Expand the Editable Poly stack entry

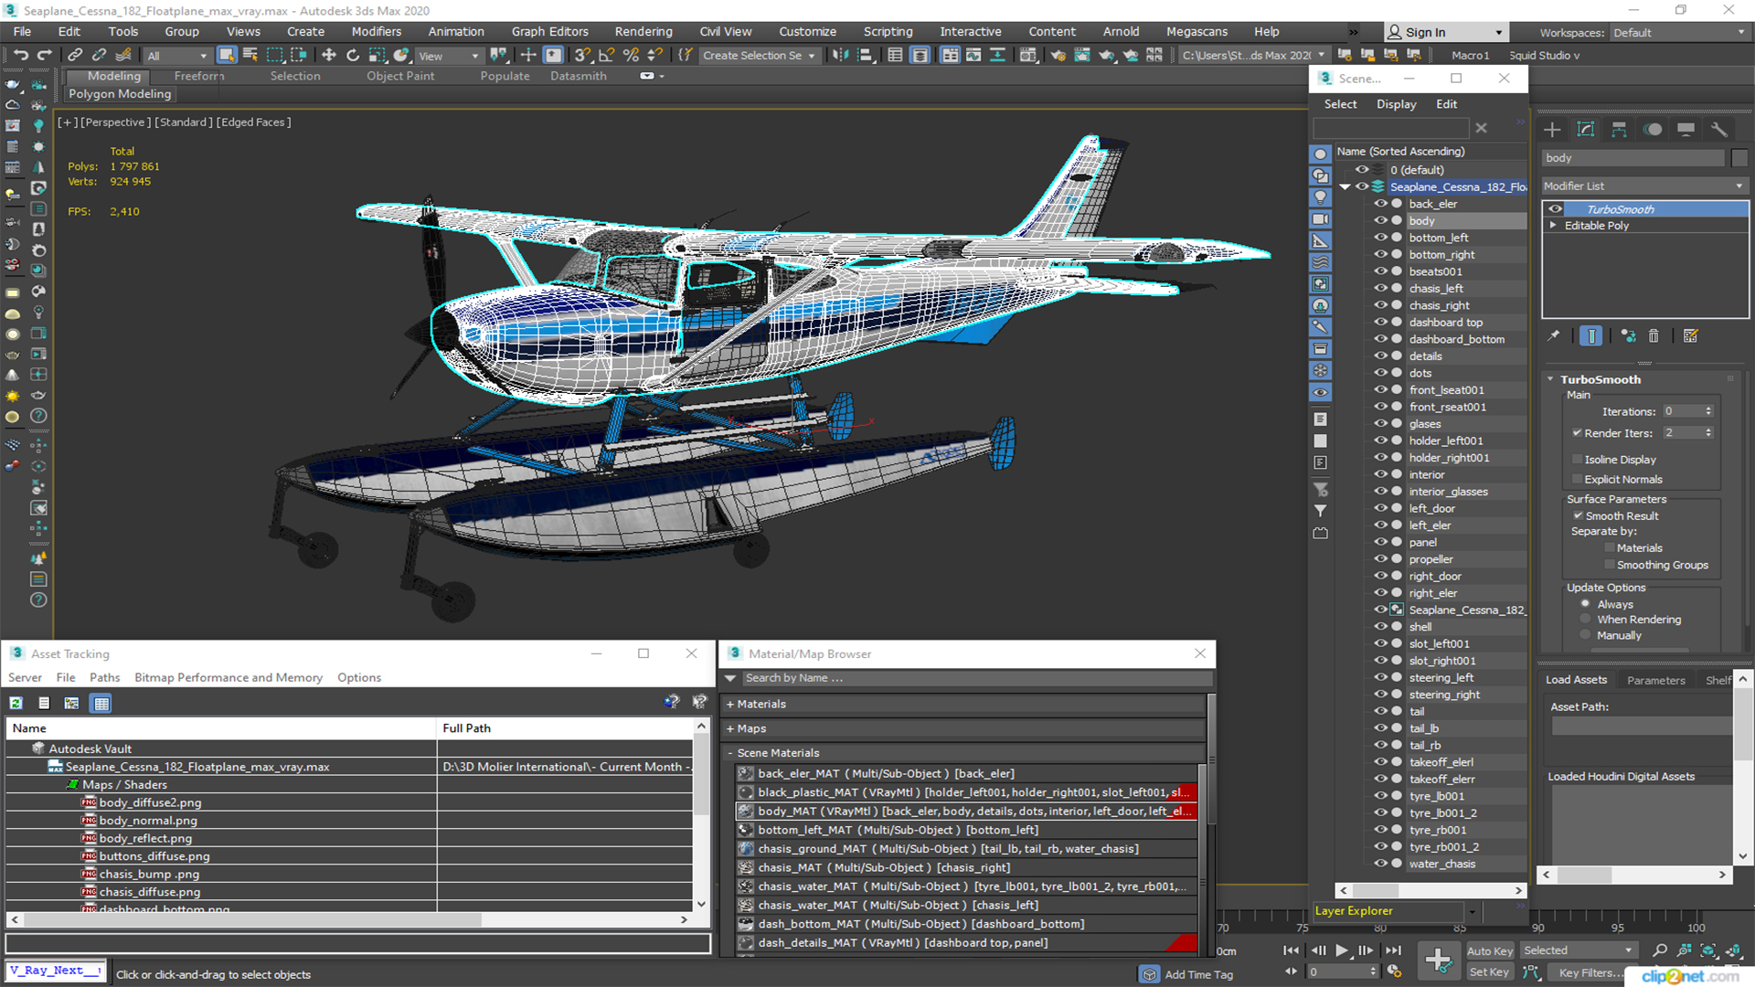[x=1552, y=226]
